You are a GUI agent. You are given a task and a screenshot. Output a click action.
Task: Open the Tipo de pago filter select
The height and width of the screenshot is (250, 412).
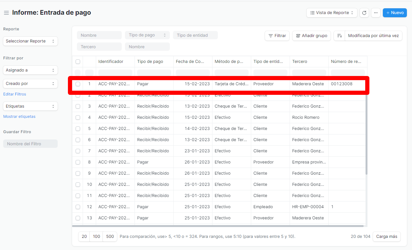point(147,35)
